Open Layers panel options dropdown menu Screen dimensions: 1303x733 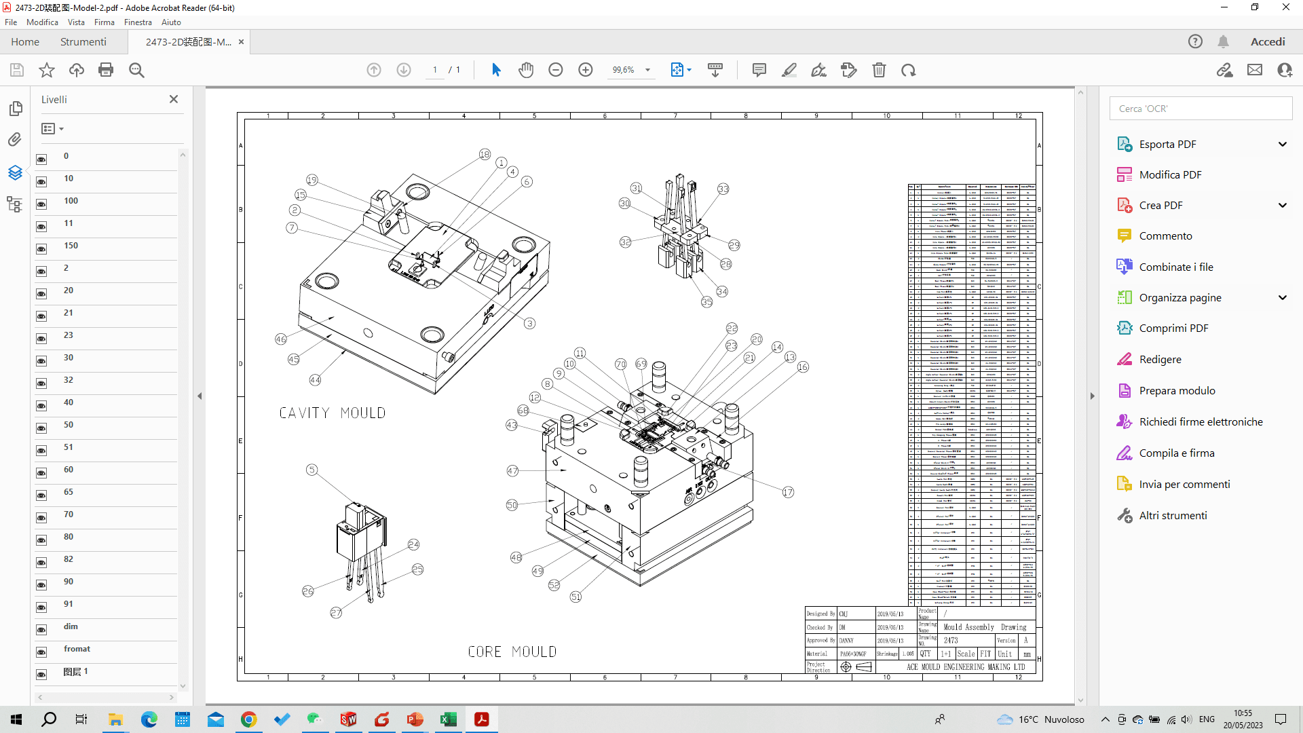pyautogui.click(x=52, y=128)
